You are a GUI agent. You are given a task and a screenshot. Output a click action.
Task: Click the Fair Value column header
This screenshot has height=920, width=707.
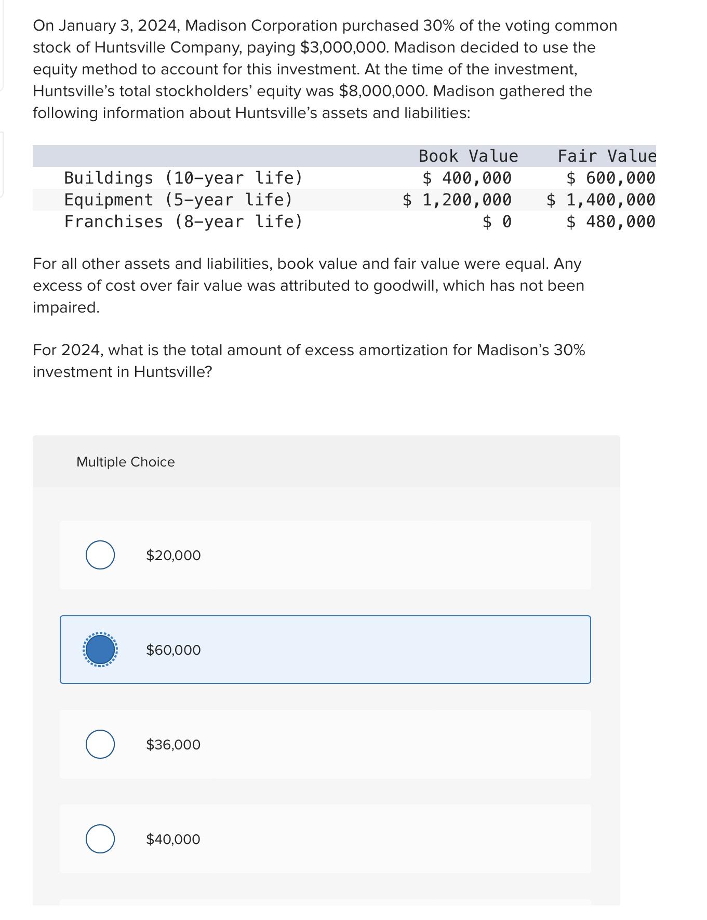pyautogui.click(x=606, y=155)
